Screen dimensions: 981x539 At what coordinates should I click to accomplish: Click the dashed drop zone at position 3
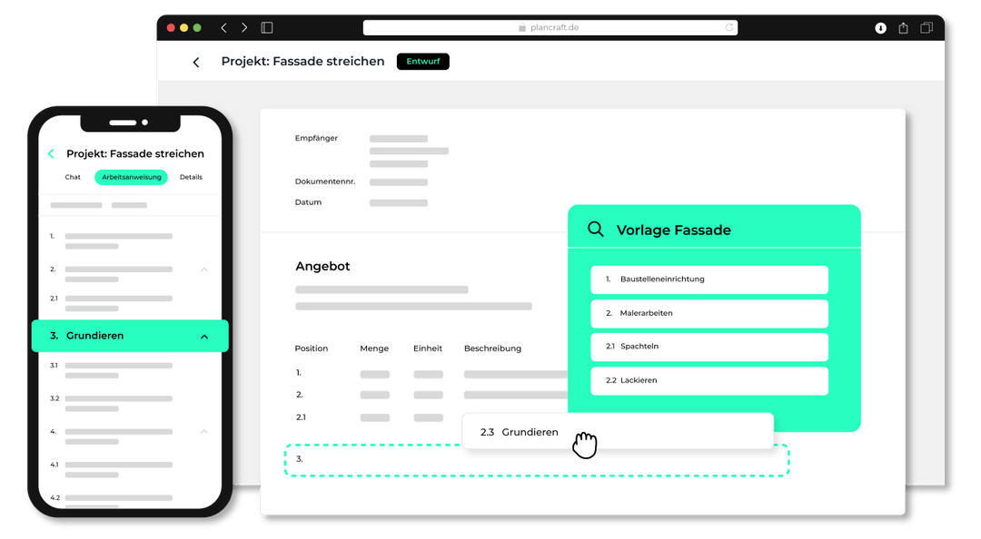tap(536, 460)
